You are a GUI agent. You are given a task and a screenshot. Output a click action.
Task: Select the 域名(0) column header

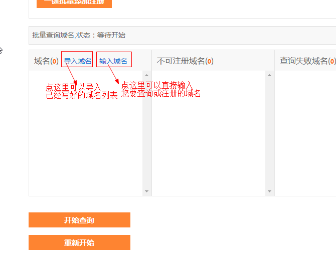pyautogui.click(x=46, y=61)
